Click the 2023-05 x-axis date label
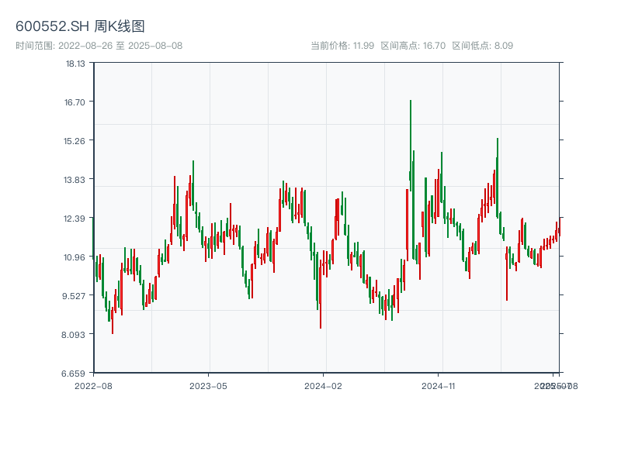 (x=208, y=386)
